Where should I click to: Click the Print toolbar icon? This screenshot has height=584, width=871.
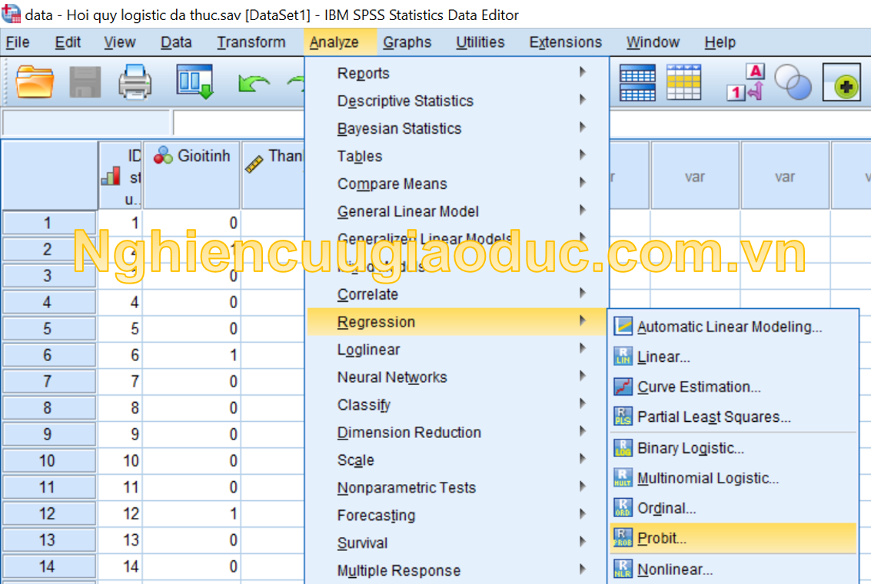(x=135, y=82)
